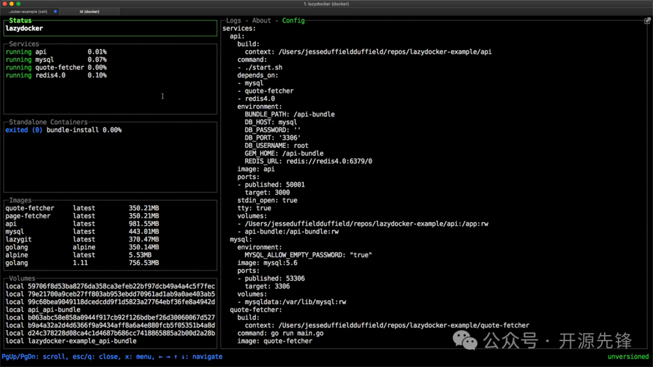
Task: Select the 'ld (docker)' terminal tab
Action: pyautogui.click(x=89, y=11)
